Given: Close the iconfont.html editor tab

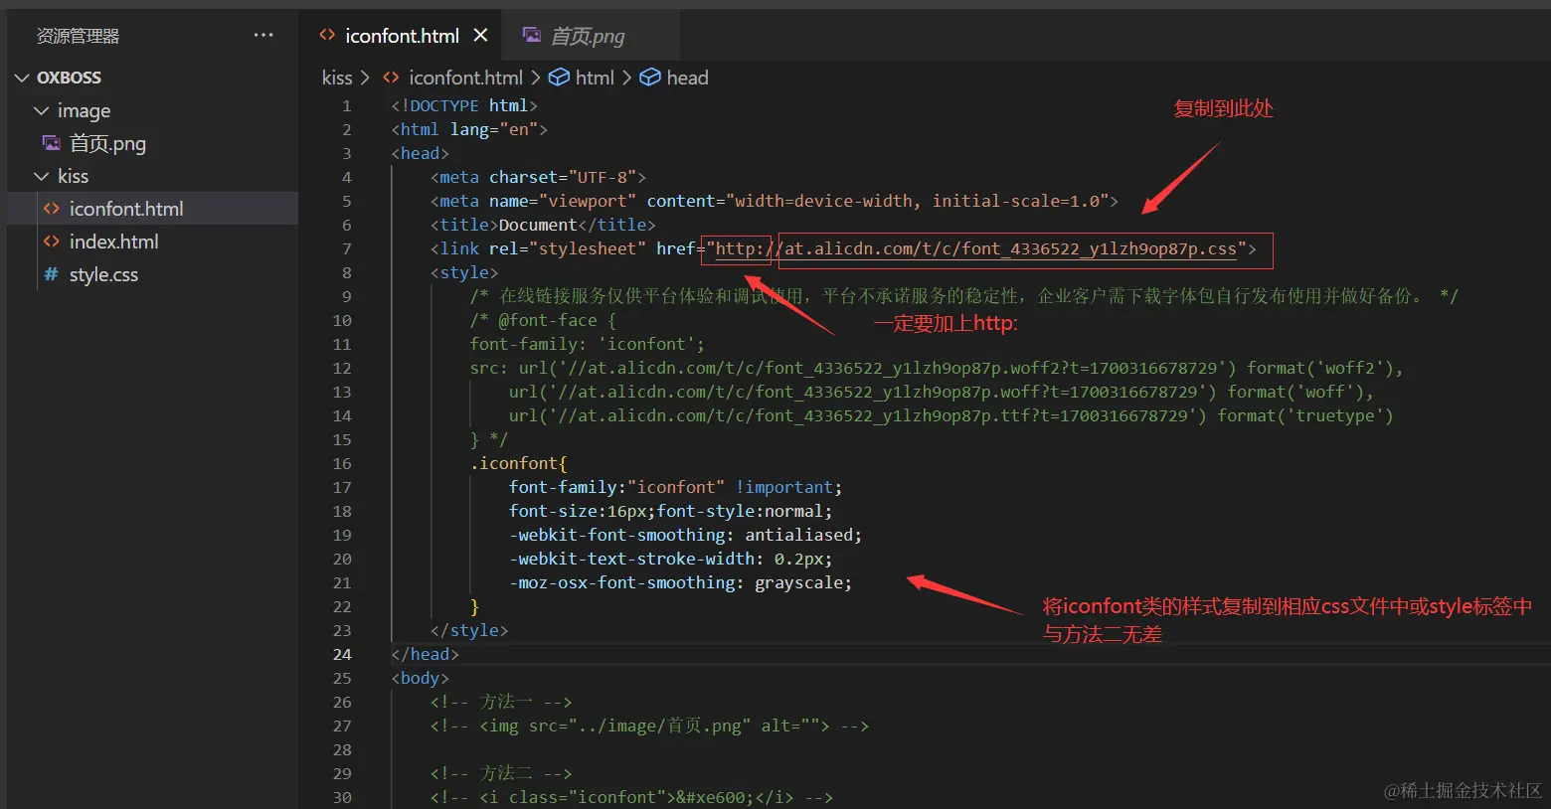Looking at the screenshot, I should 481,36.
